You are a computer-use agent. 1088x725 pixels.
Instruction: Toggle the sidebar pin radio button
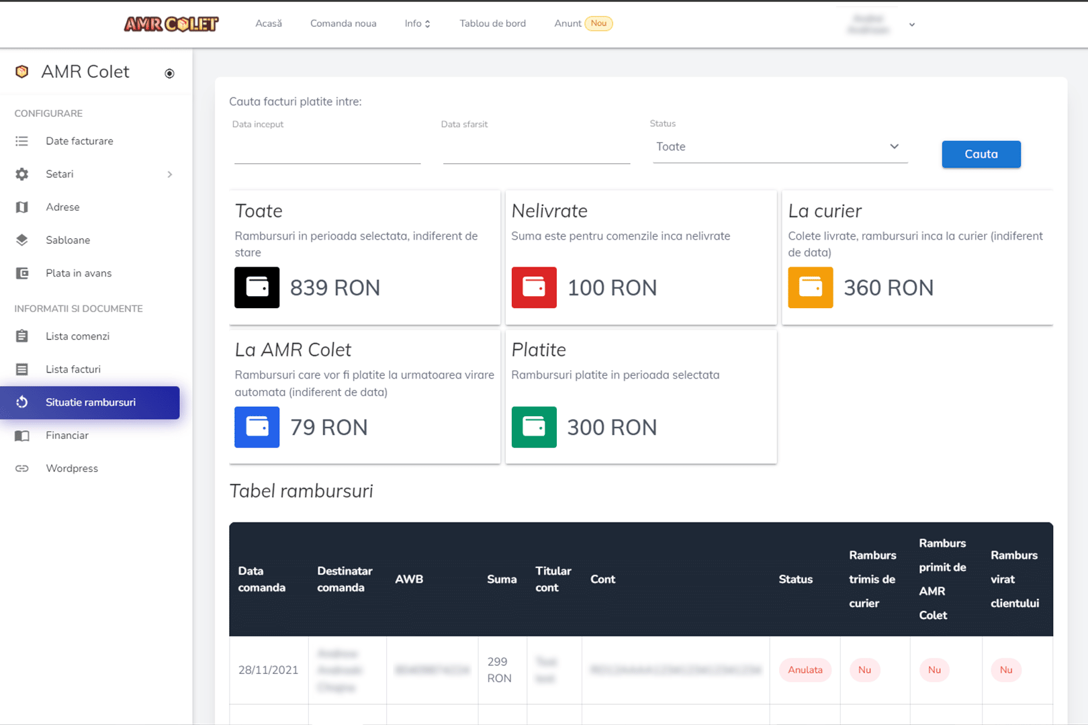pyautogui.click(x=169, y=73)
